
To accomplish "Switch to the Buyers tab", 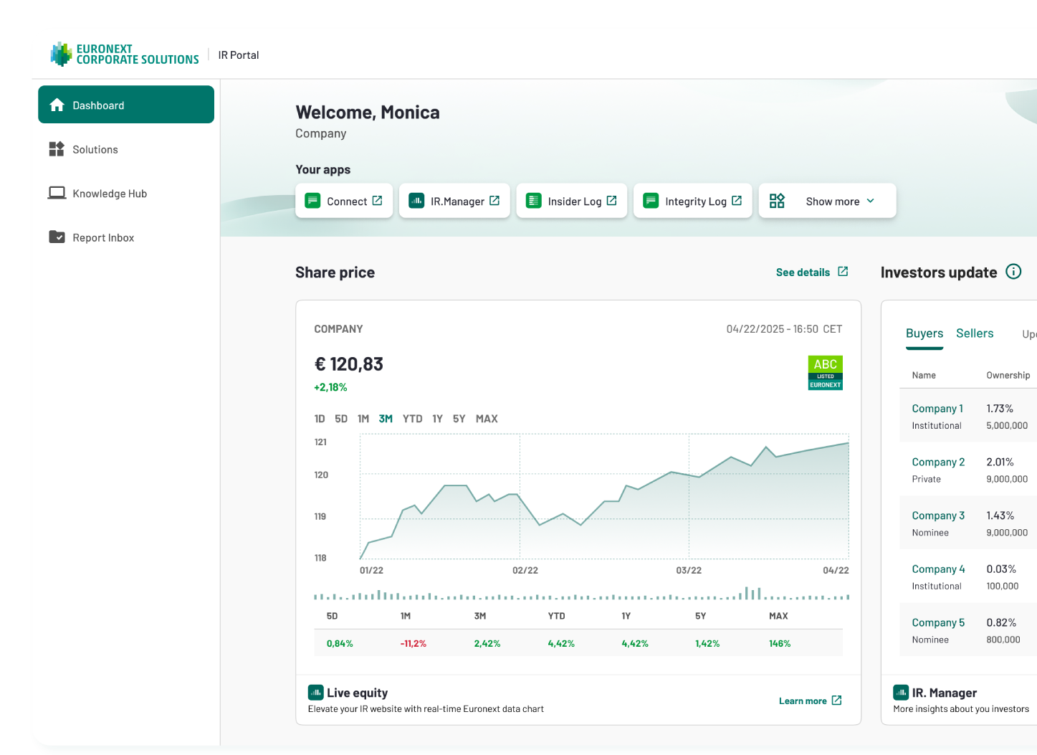I will pos(924,333).
